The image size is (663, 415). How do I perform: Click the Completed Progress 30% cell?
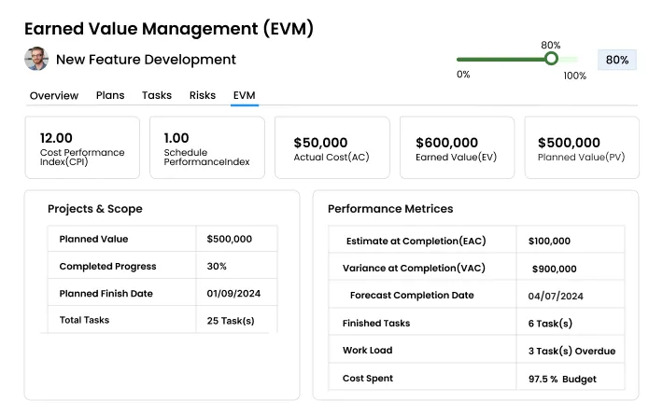pos(217,267)
